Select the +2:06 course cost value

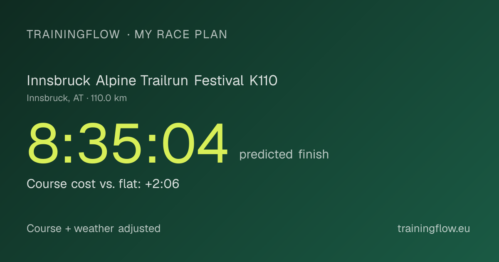[x=162, y=184]
